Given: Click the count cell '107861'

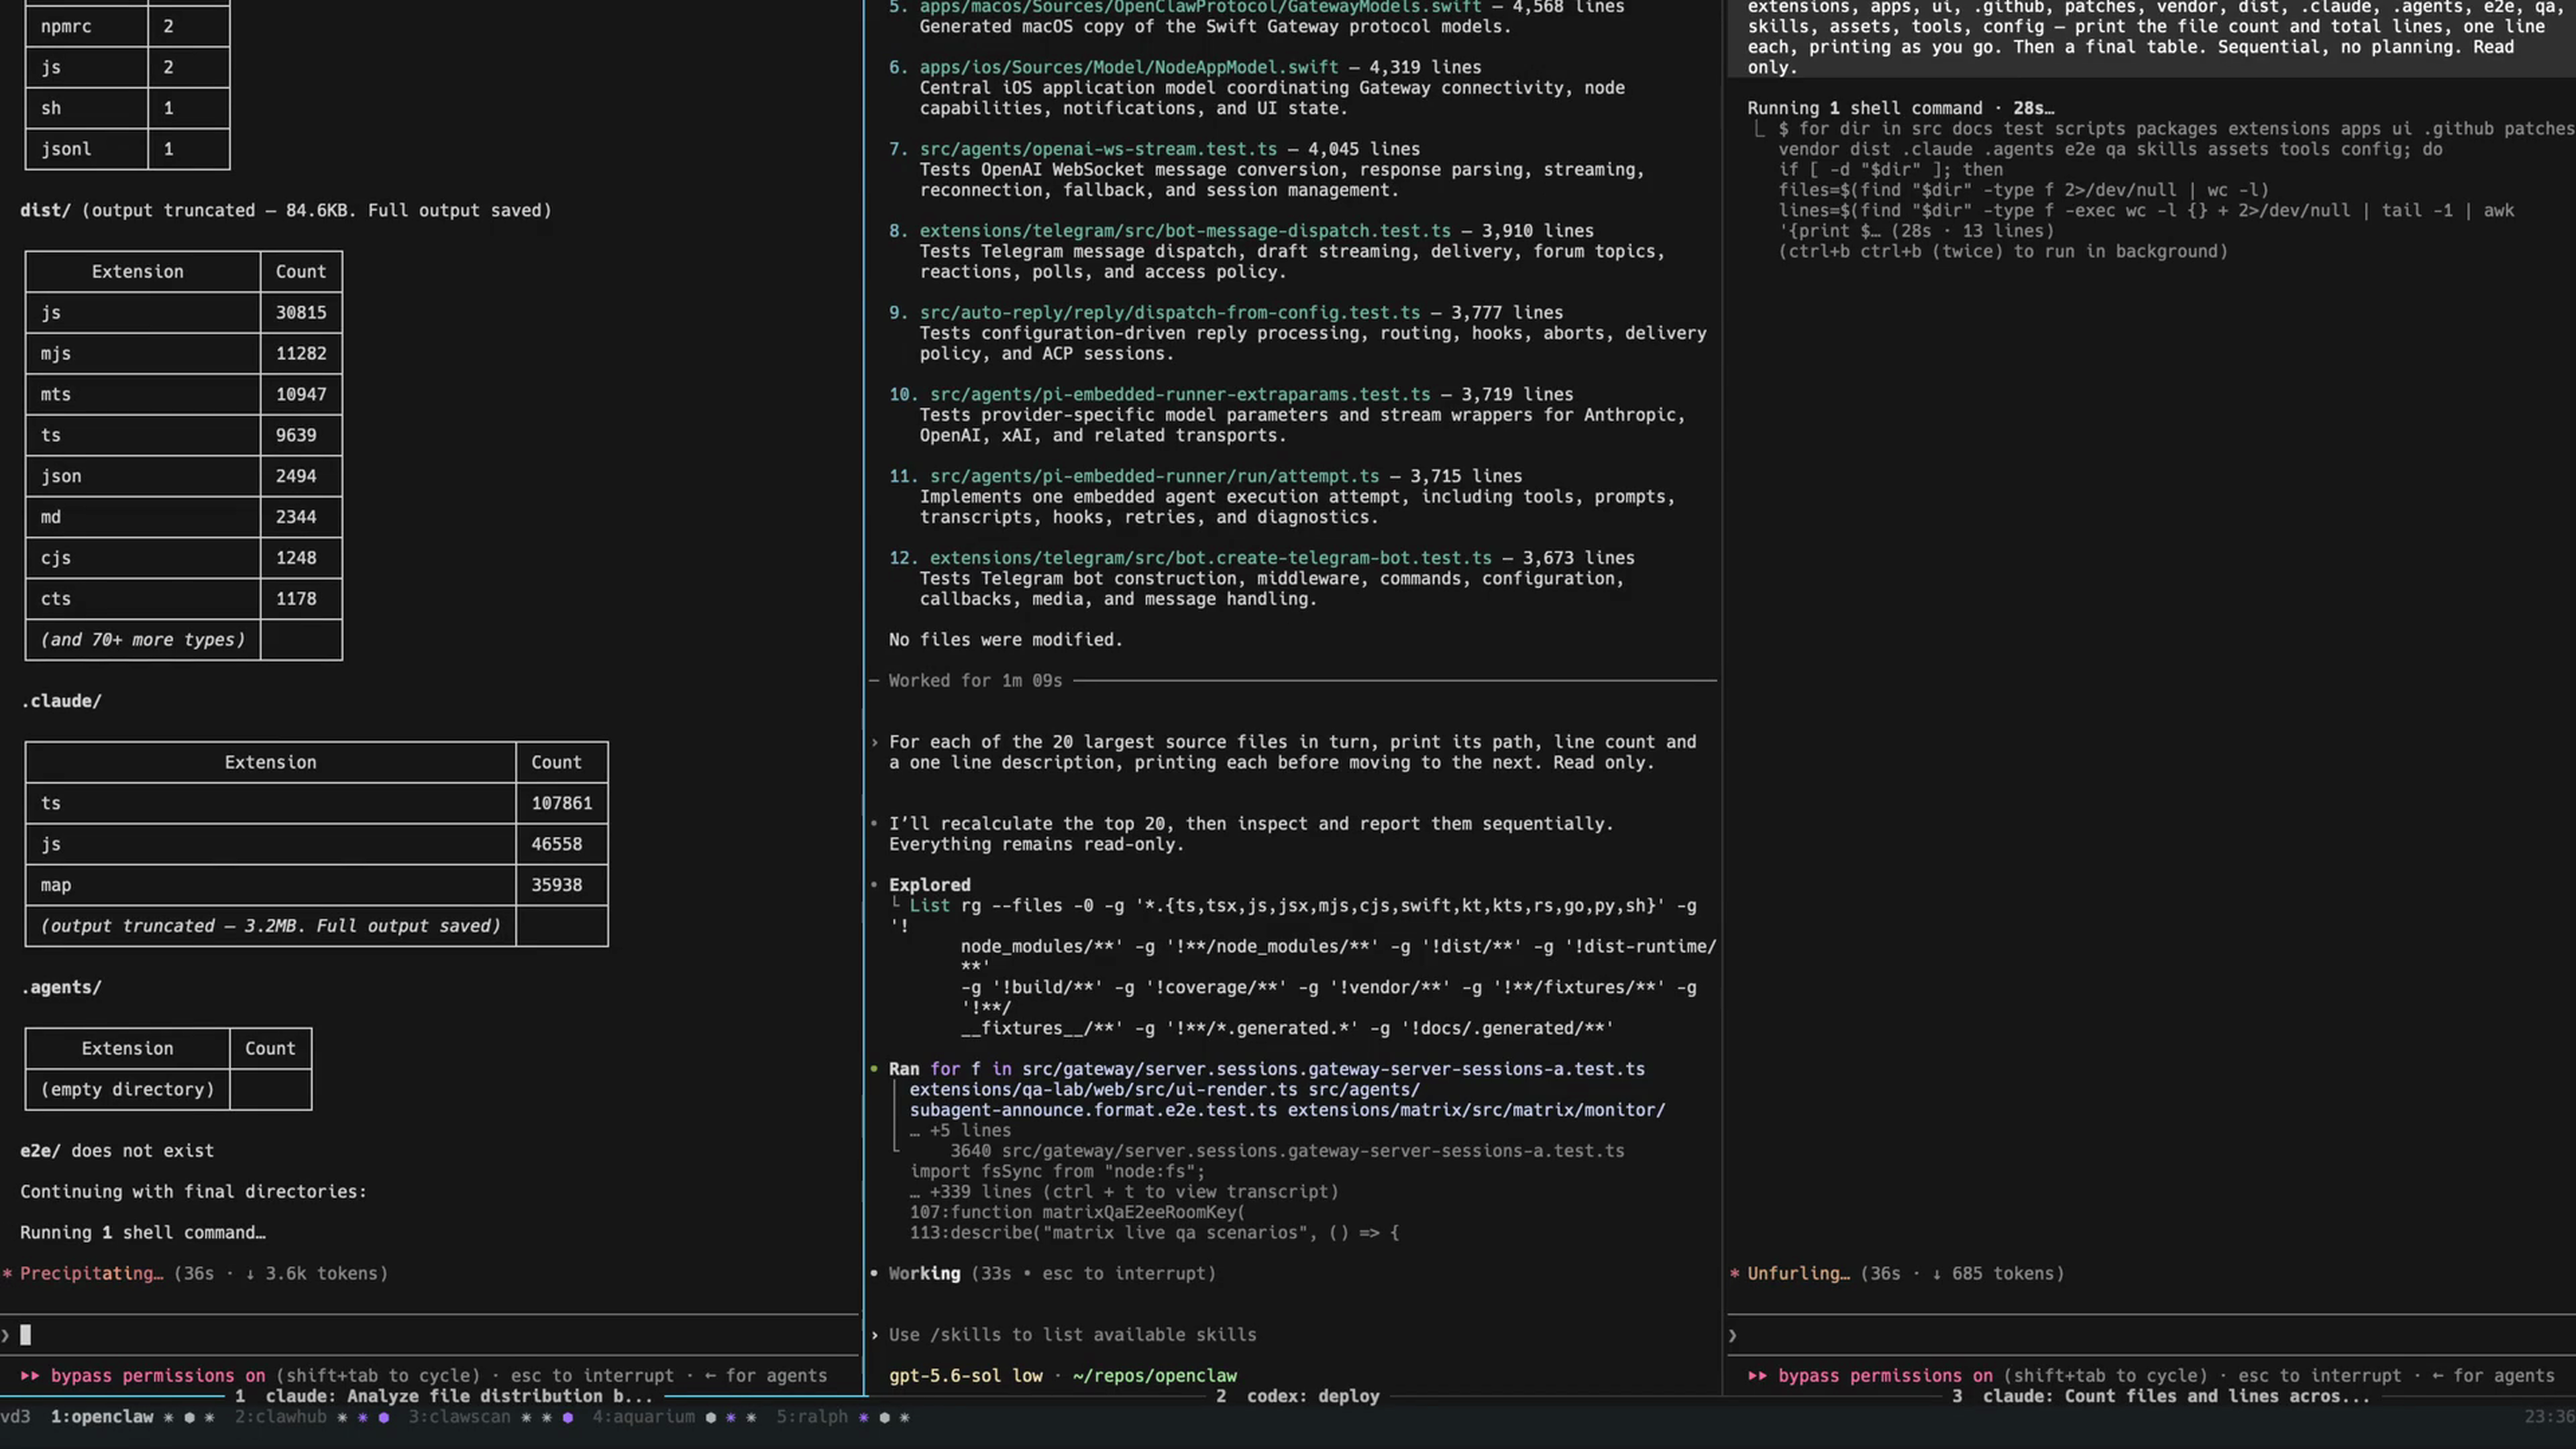Looking at the screenshot, I should coord(562,804).
